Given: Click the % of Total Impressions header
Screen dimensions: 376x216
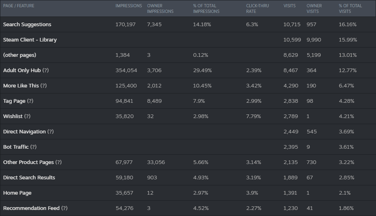Looking at the screenshot, I should point(206,8).
